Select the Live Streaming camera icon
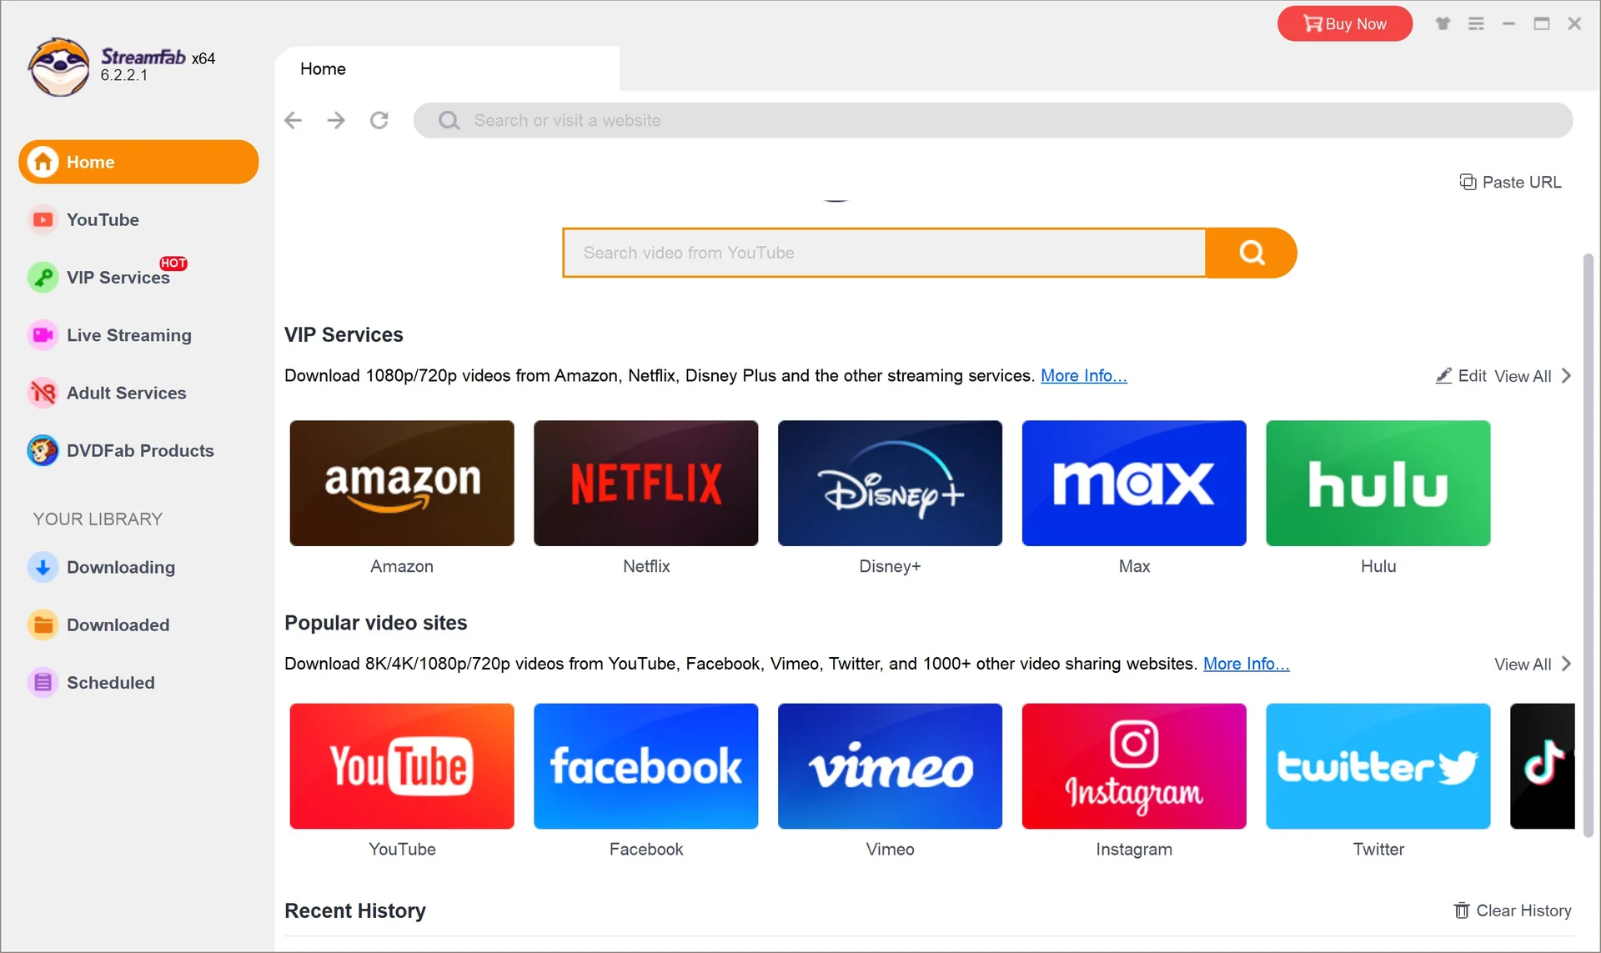Viewport: 1601px width, 953px height. pos(43,334)
